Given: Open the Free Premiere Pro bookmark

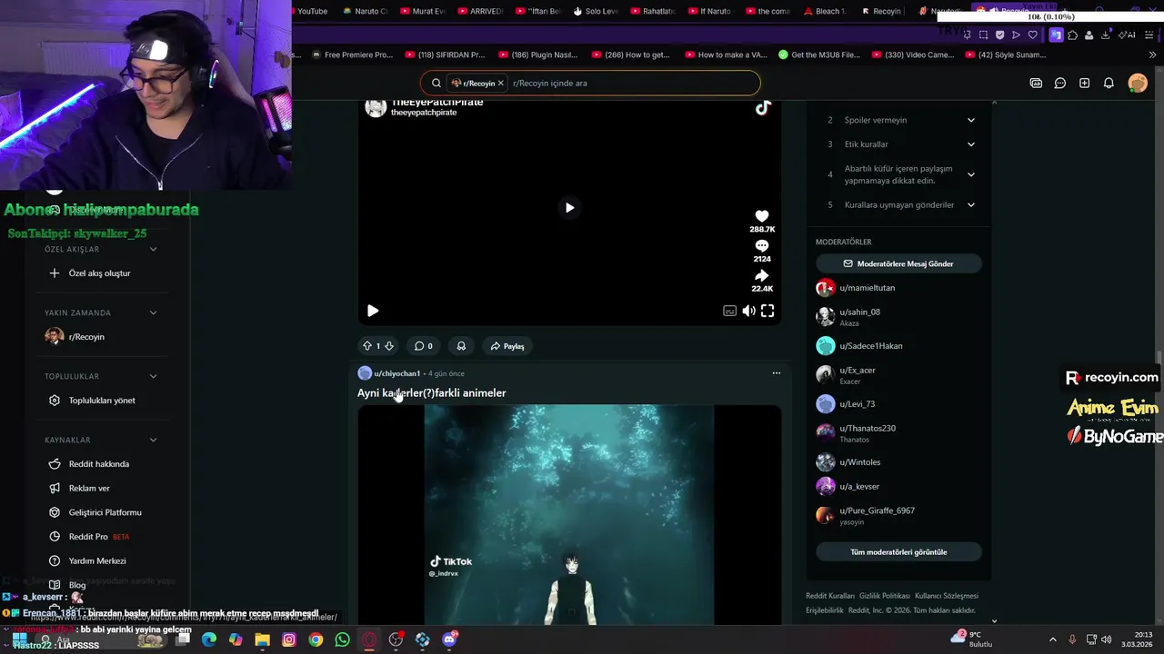Looking at the screenshot, I should (x=351, y=54).
